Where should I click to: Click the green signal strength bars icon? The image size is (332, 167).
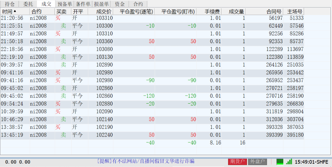click(x=289, y=162)
